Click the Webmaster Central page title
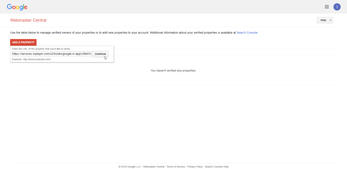Image resolution: width=347 pixels, height=169 pixels. [x=28, y=20]
